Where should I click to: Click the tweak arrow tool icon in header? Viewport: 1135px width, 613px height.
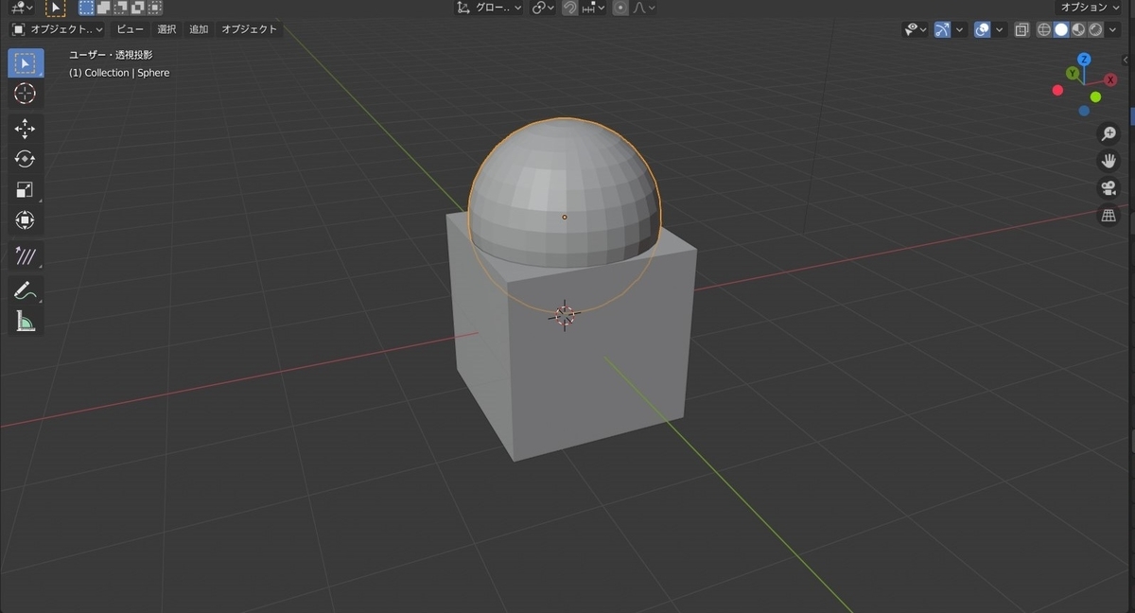tap(55, 8)
